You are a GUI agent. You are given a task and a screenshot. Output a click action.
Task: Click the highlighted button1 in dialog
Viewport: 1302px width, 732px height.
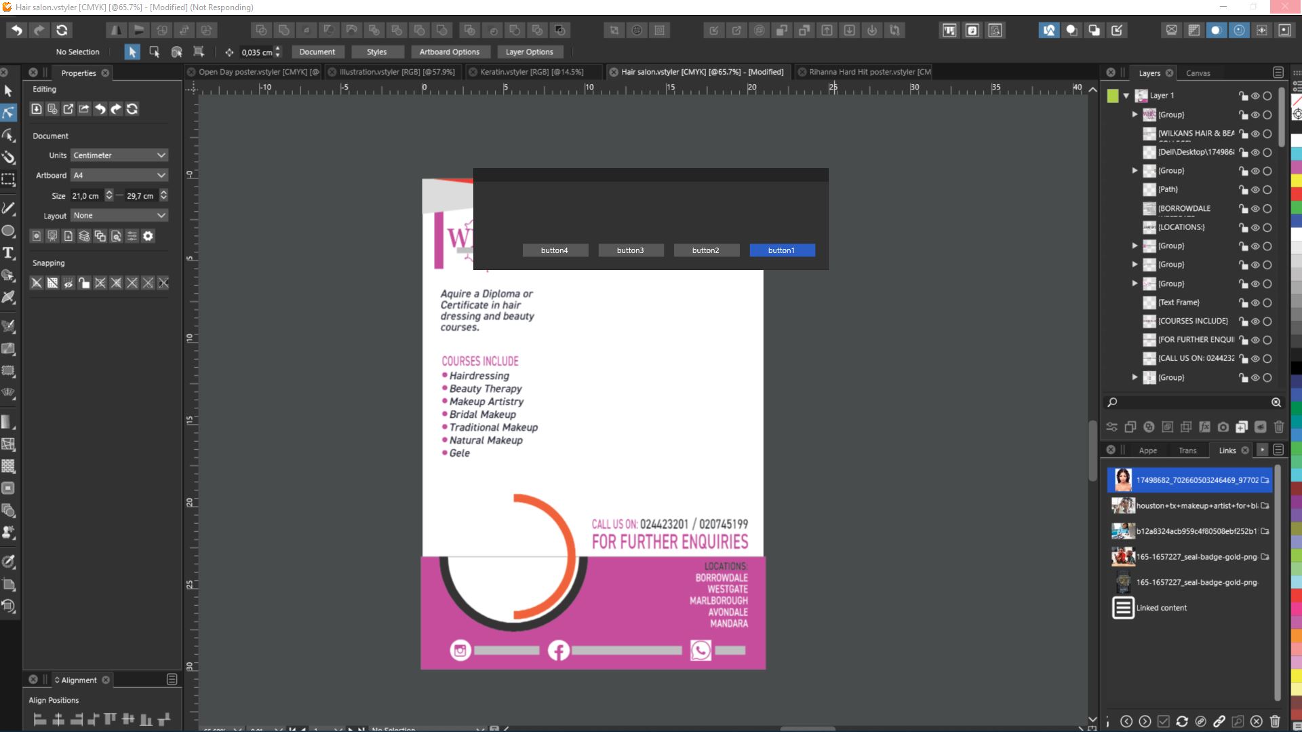(x=782, y=250)
